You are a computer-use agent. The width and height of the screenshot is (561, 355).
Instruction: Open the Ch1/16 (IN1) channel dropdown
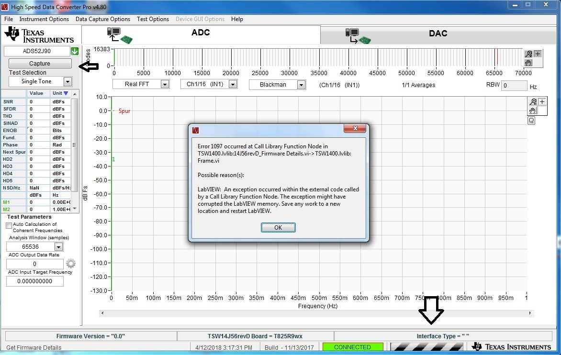coord(233,84)
